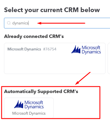Select Microsoft Dynamics tile under Automatically Supported
Image resolution: width=110 pixels, height=121 pixels.
pyautogui.click(x=29, y=108)
